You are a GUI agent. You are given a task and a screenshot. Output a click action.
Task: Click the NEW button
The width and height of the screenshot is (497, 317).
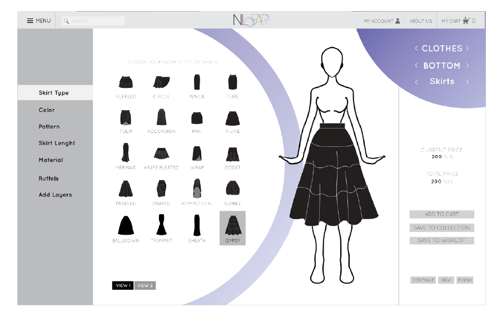446,280
